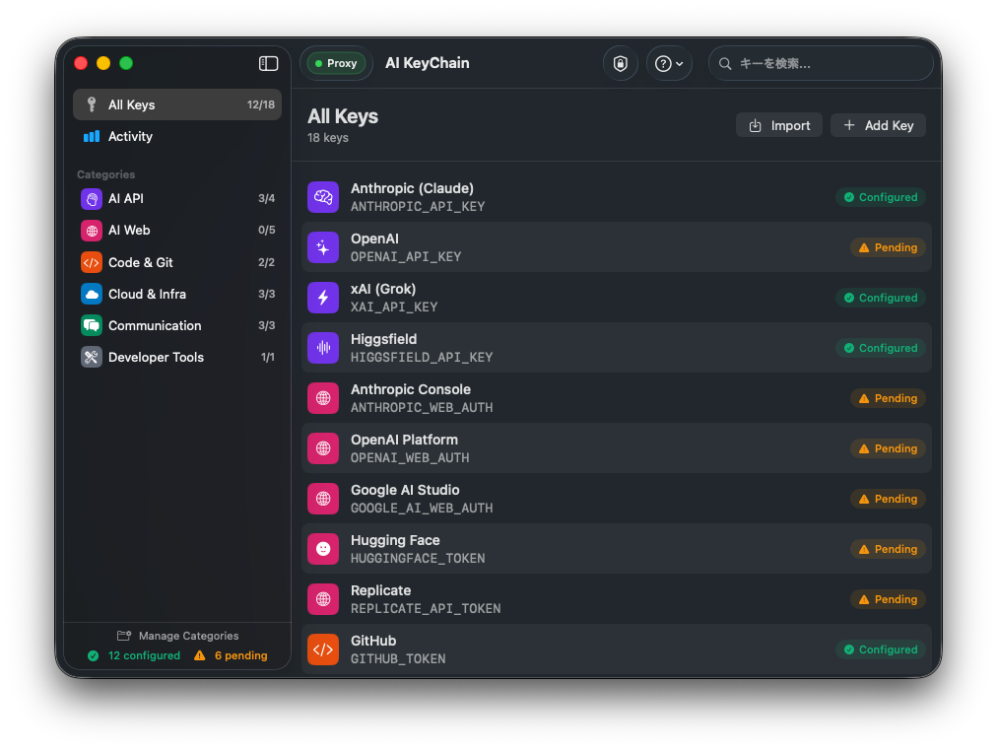Click the Add Key button
The width and height of the screenshot is (997, 751).
pyautogui.click(x=878, y=125)
